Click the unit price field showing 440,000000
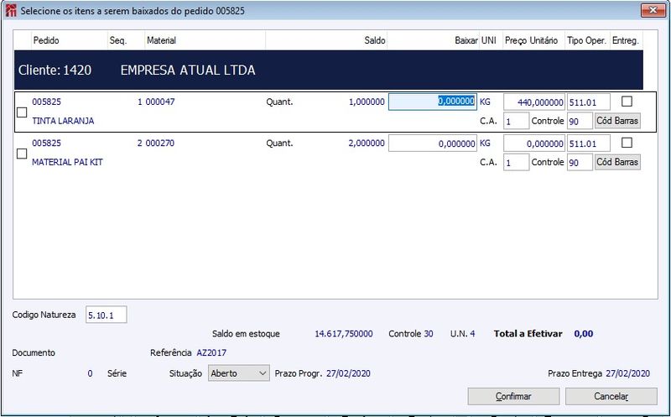 coord(534,102)
